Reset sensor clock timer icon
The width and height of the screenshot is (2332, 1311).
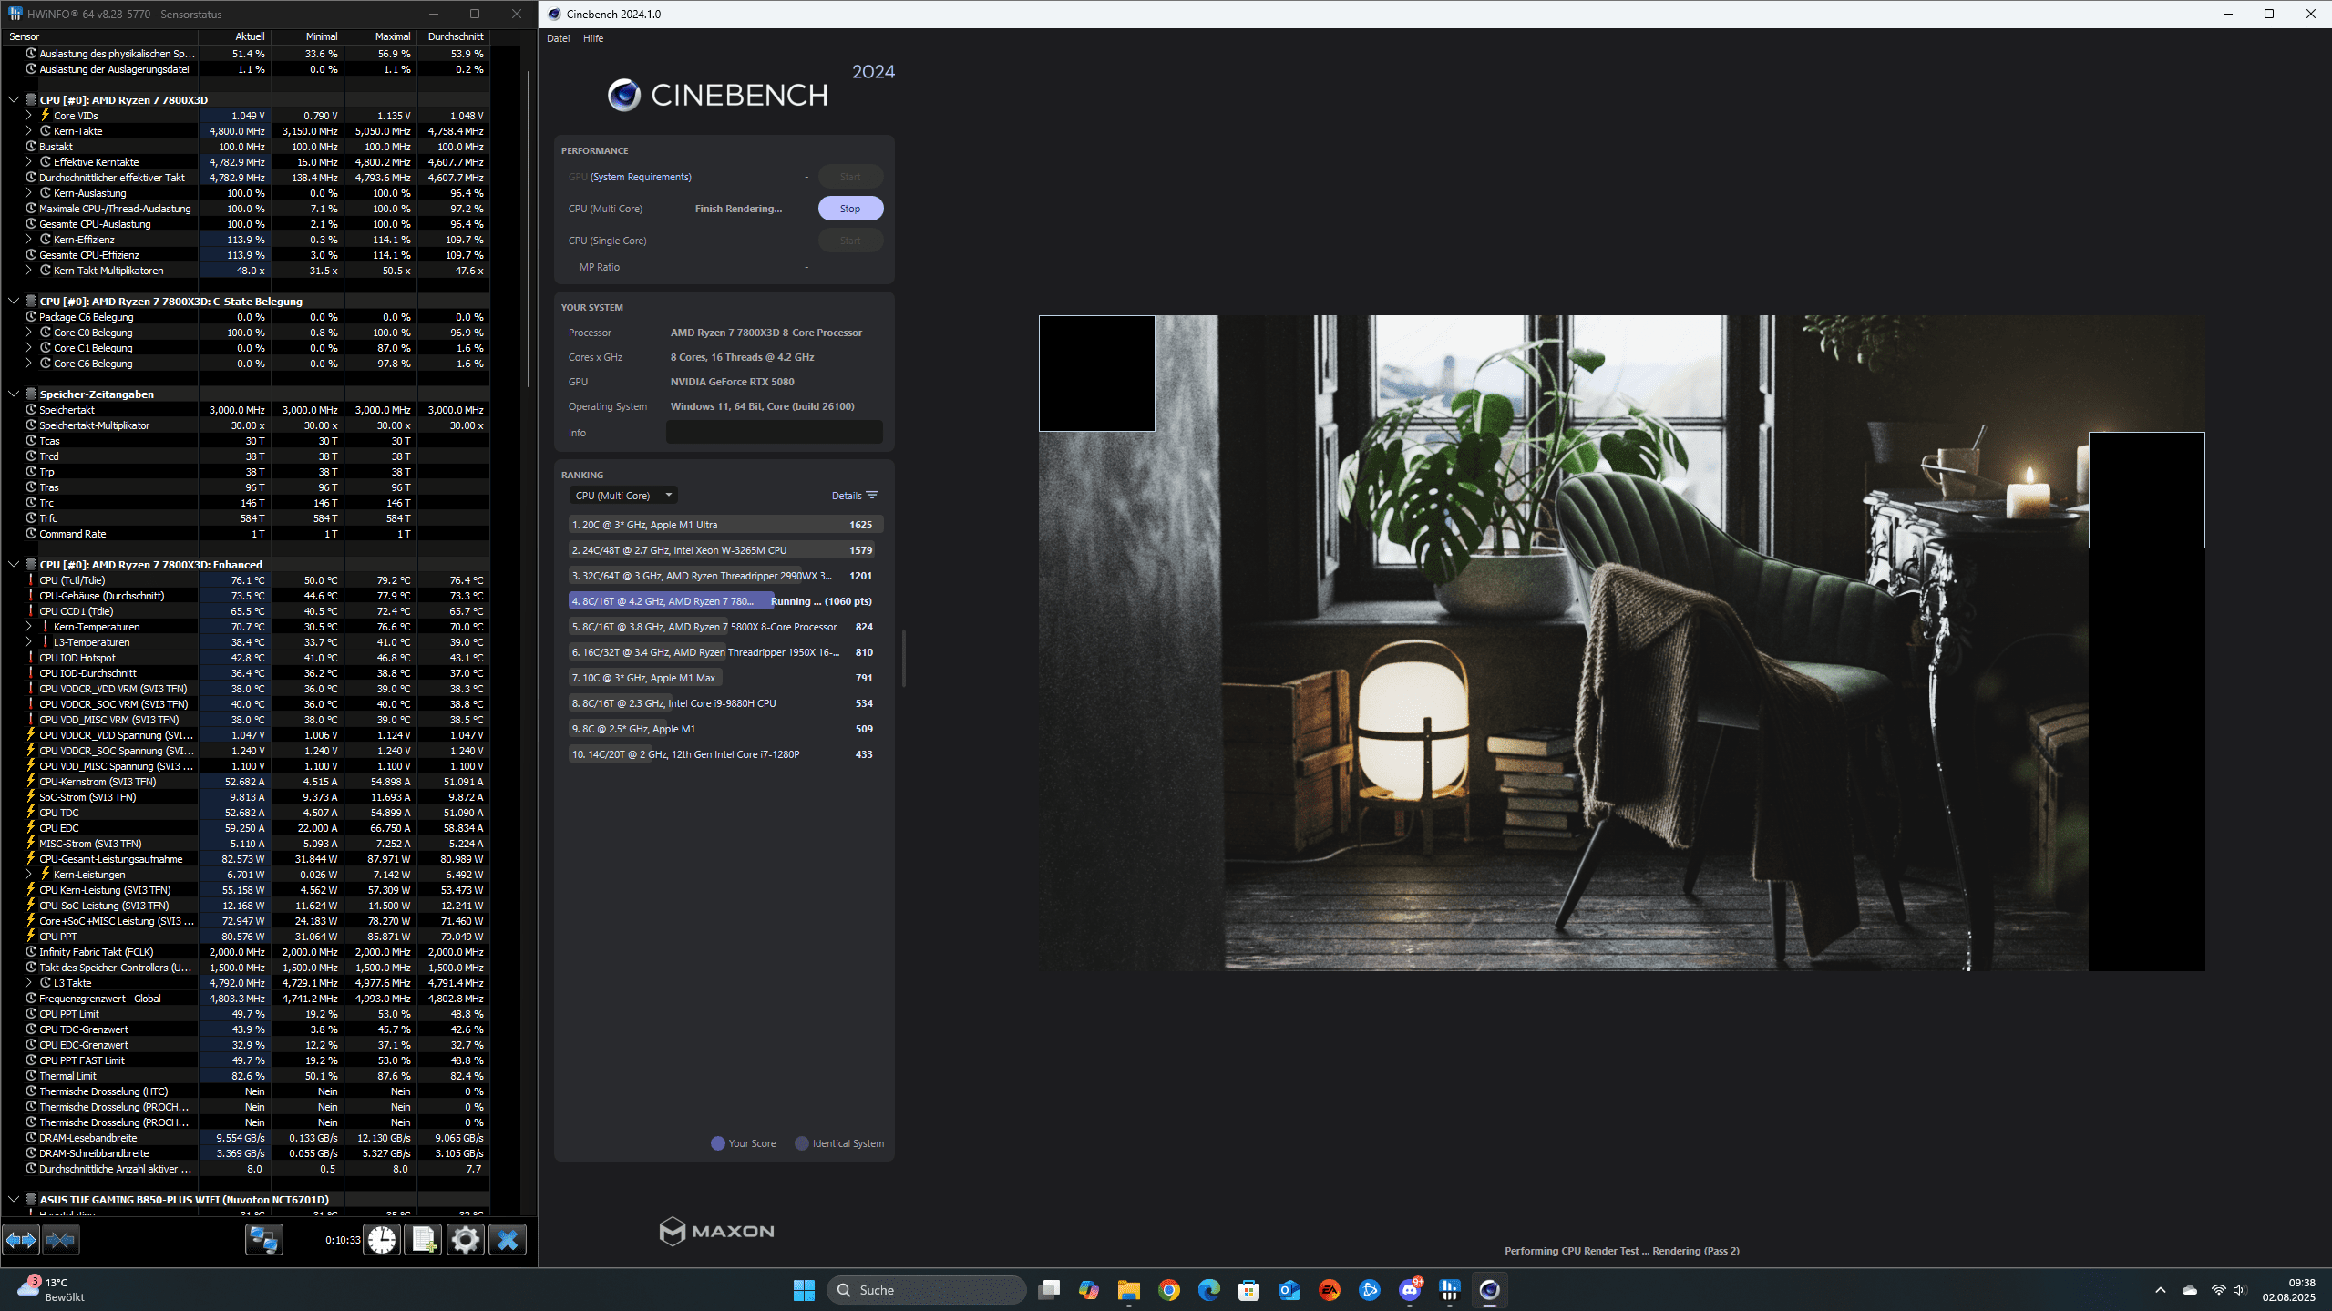coord(382,1240)
